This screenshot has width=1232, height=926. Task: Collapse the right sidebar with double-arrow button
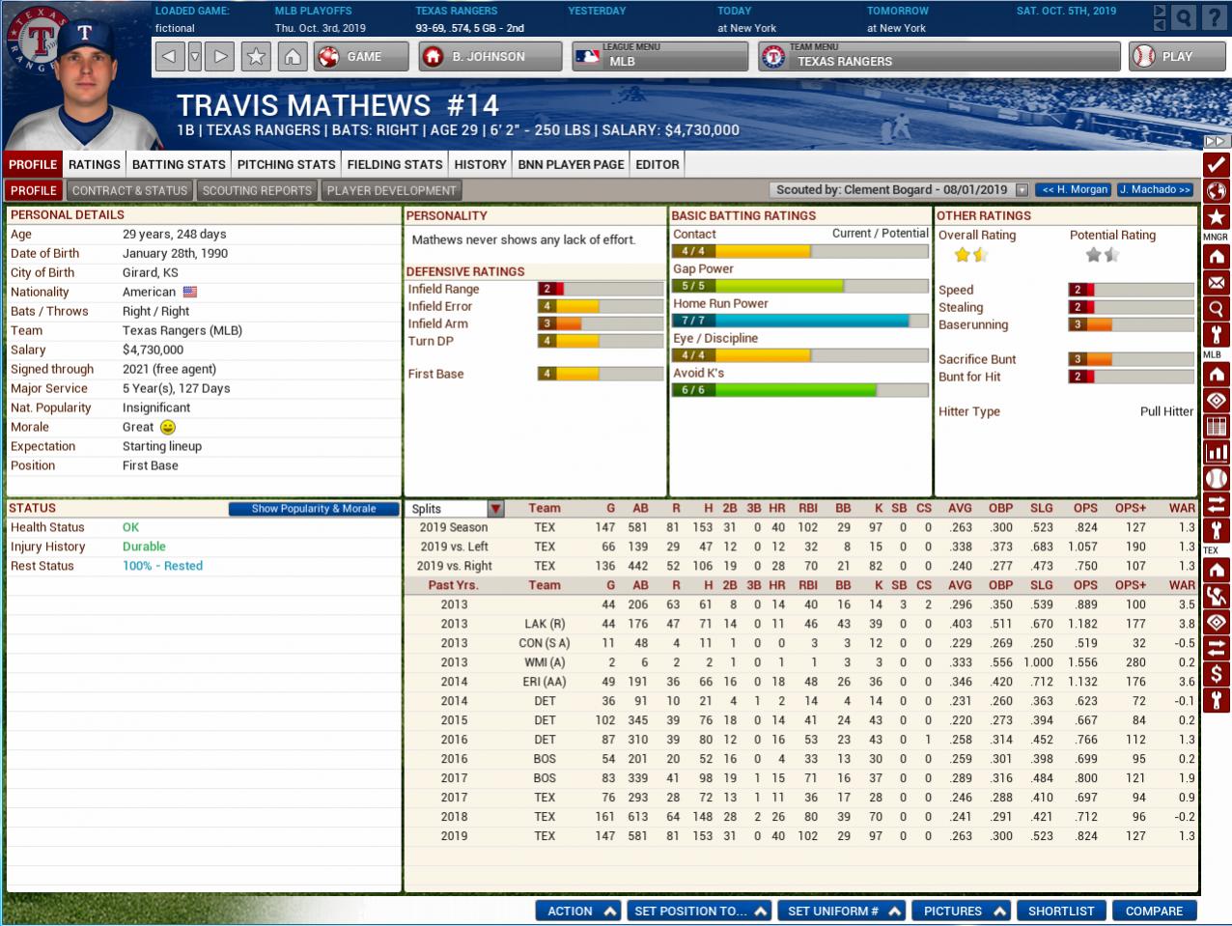point(1216,141)
